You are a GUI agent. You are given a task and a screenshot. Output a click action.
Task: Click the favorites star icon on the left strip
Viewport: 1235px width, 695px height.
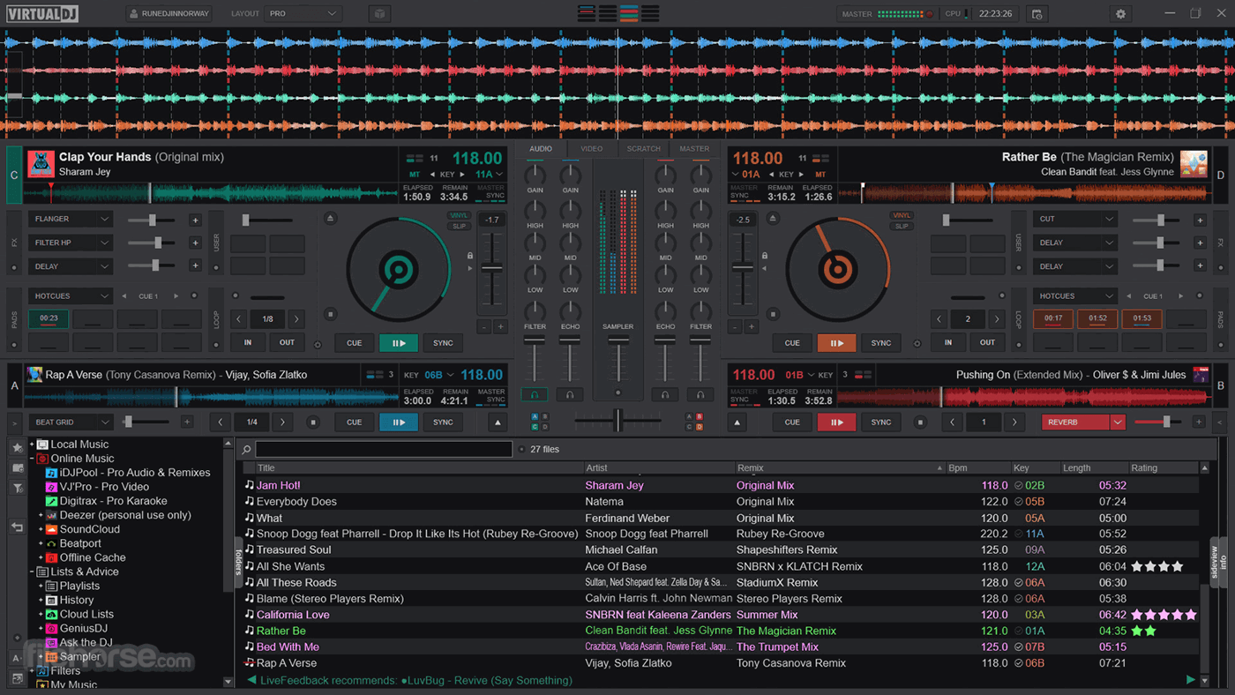(16, 448)
